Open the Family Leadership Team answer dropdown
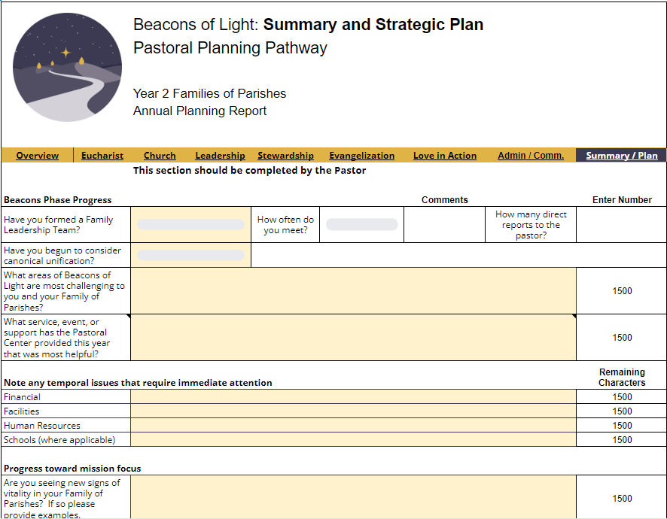Viewport: 667px width, 519px height. point(190,223)
